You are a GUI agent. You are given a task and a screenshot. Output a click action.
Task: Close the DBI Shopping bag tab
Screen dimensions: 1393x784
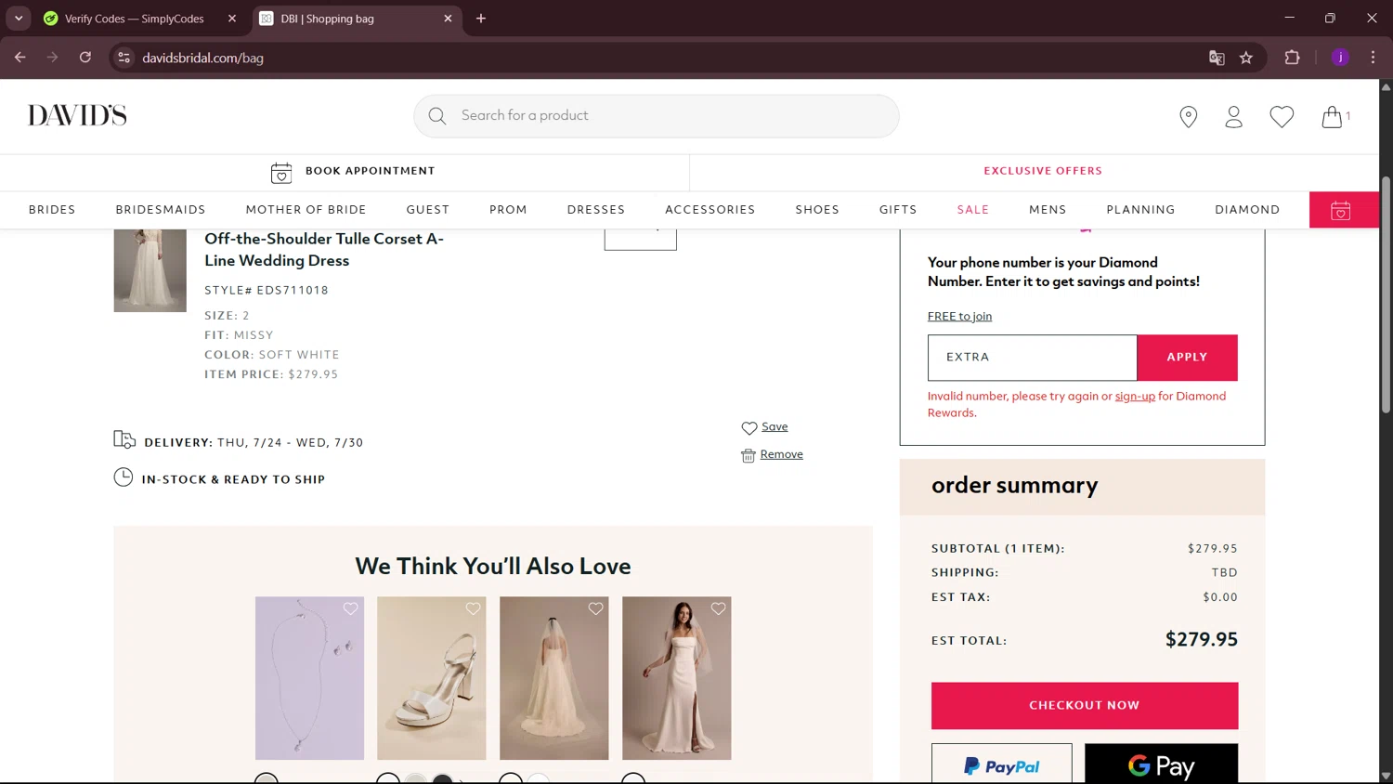(448, 19)
